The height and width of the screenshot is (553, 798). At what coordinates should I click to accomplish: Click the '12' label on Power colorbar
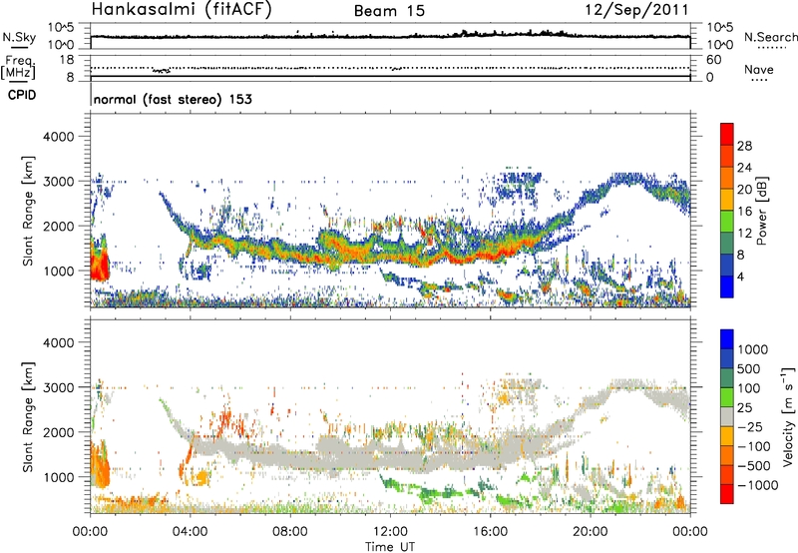click(x=744, y=234)
